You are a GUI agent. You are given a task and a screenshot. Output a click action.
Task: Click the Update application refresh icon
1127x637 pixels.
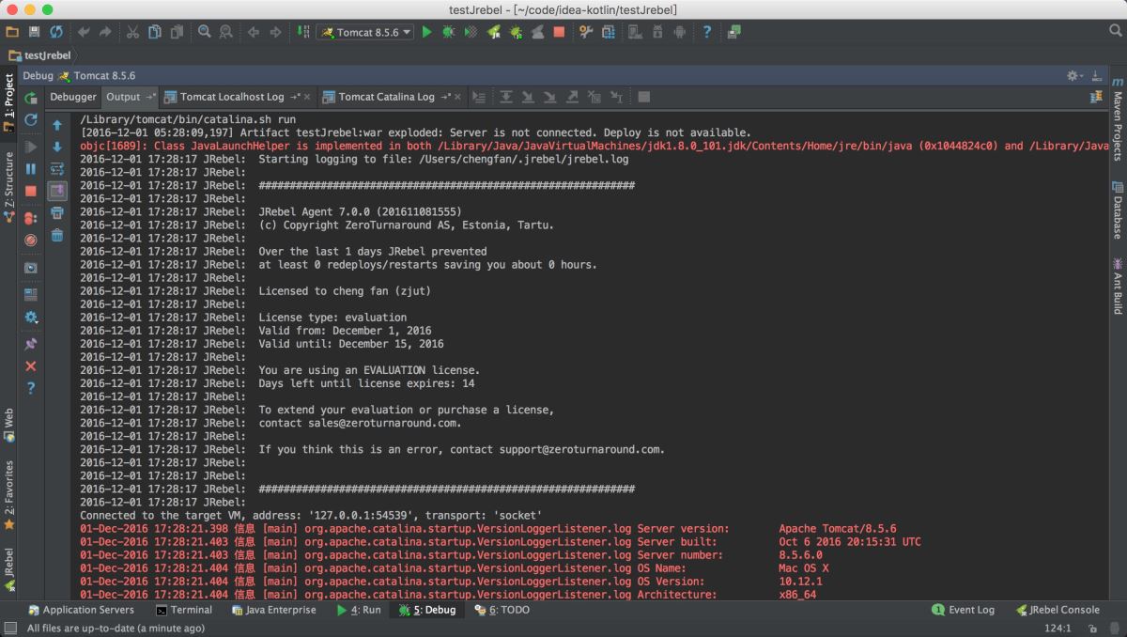coord(30,119)
